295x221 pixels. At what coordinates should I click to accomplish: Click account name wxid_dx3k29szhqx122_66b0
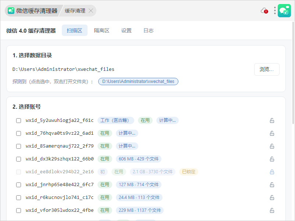pyautogui.click(x=60, y=159)
